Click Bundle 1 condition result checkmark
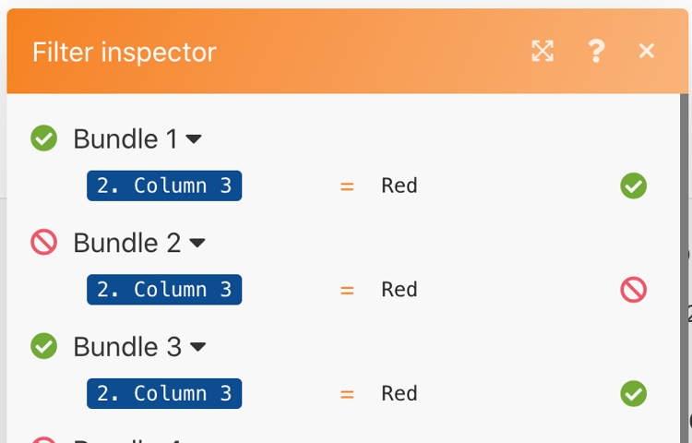 pos(633,186)
